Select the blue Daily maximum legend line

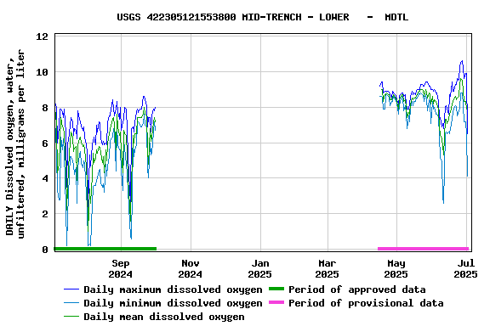(x=71, y=289)
